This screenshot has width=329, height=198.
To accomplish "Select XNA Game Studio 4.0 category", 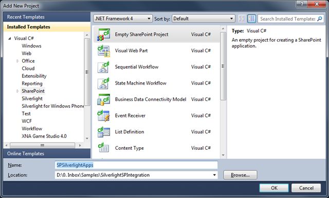I will [44, 136].
